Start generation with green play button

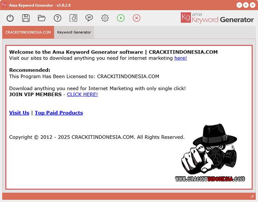pos(121,18)
